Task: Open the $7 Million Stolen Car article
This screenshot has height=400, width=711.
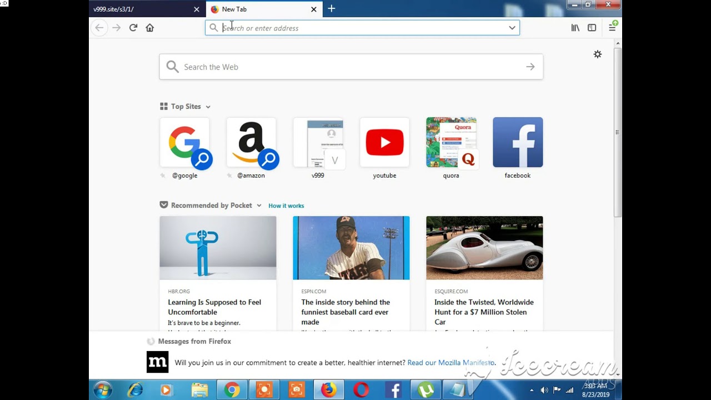Action: pos(484,312)
